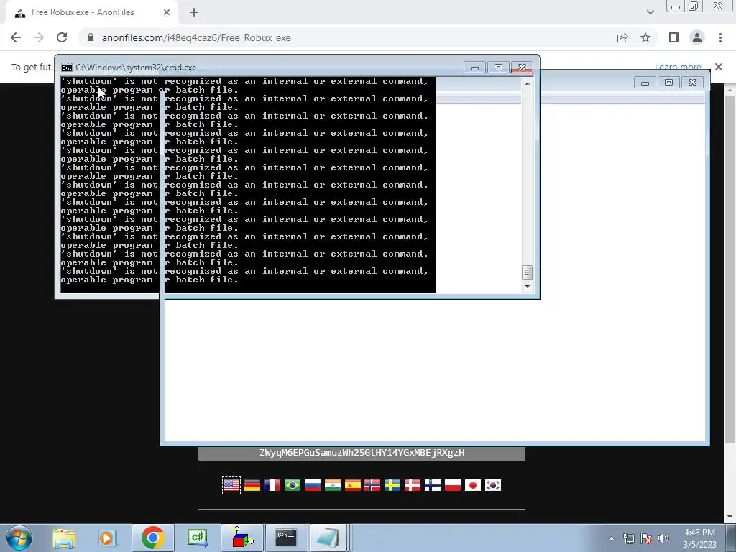The height and width of the screenshot is (552, 736).
Task: Grab the cmd window scrollbar thumb
Action: tap(527, 272)
